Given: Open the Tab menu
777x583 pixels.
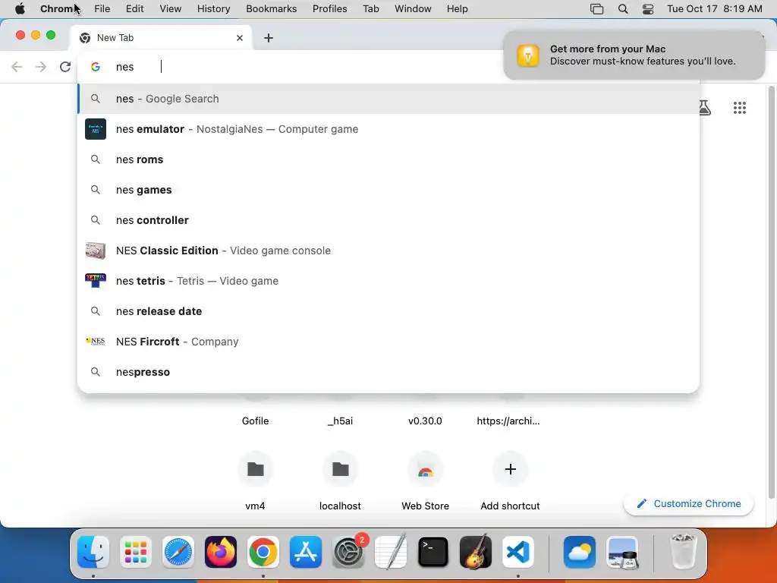Looking at the screenshot, I should coord(370,9).
